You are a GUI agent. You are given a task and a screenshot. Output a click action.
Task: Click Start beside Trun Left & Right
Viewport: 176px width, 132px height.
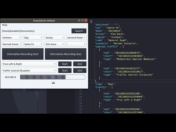tap(65, 64)
